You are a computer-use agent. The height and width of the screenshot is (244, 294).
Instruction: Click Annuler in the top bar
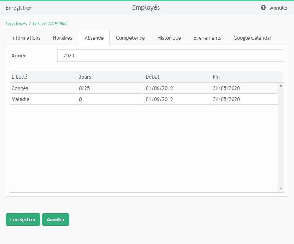click(279, 8)
